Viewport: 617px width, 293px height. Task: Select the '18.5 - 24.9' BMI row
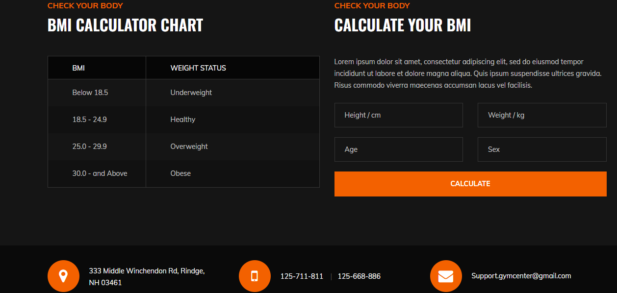click(x=90, y=120)
